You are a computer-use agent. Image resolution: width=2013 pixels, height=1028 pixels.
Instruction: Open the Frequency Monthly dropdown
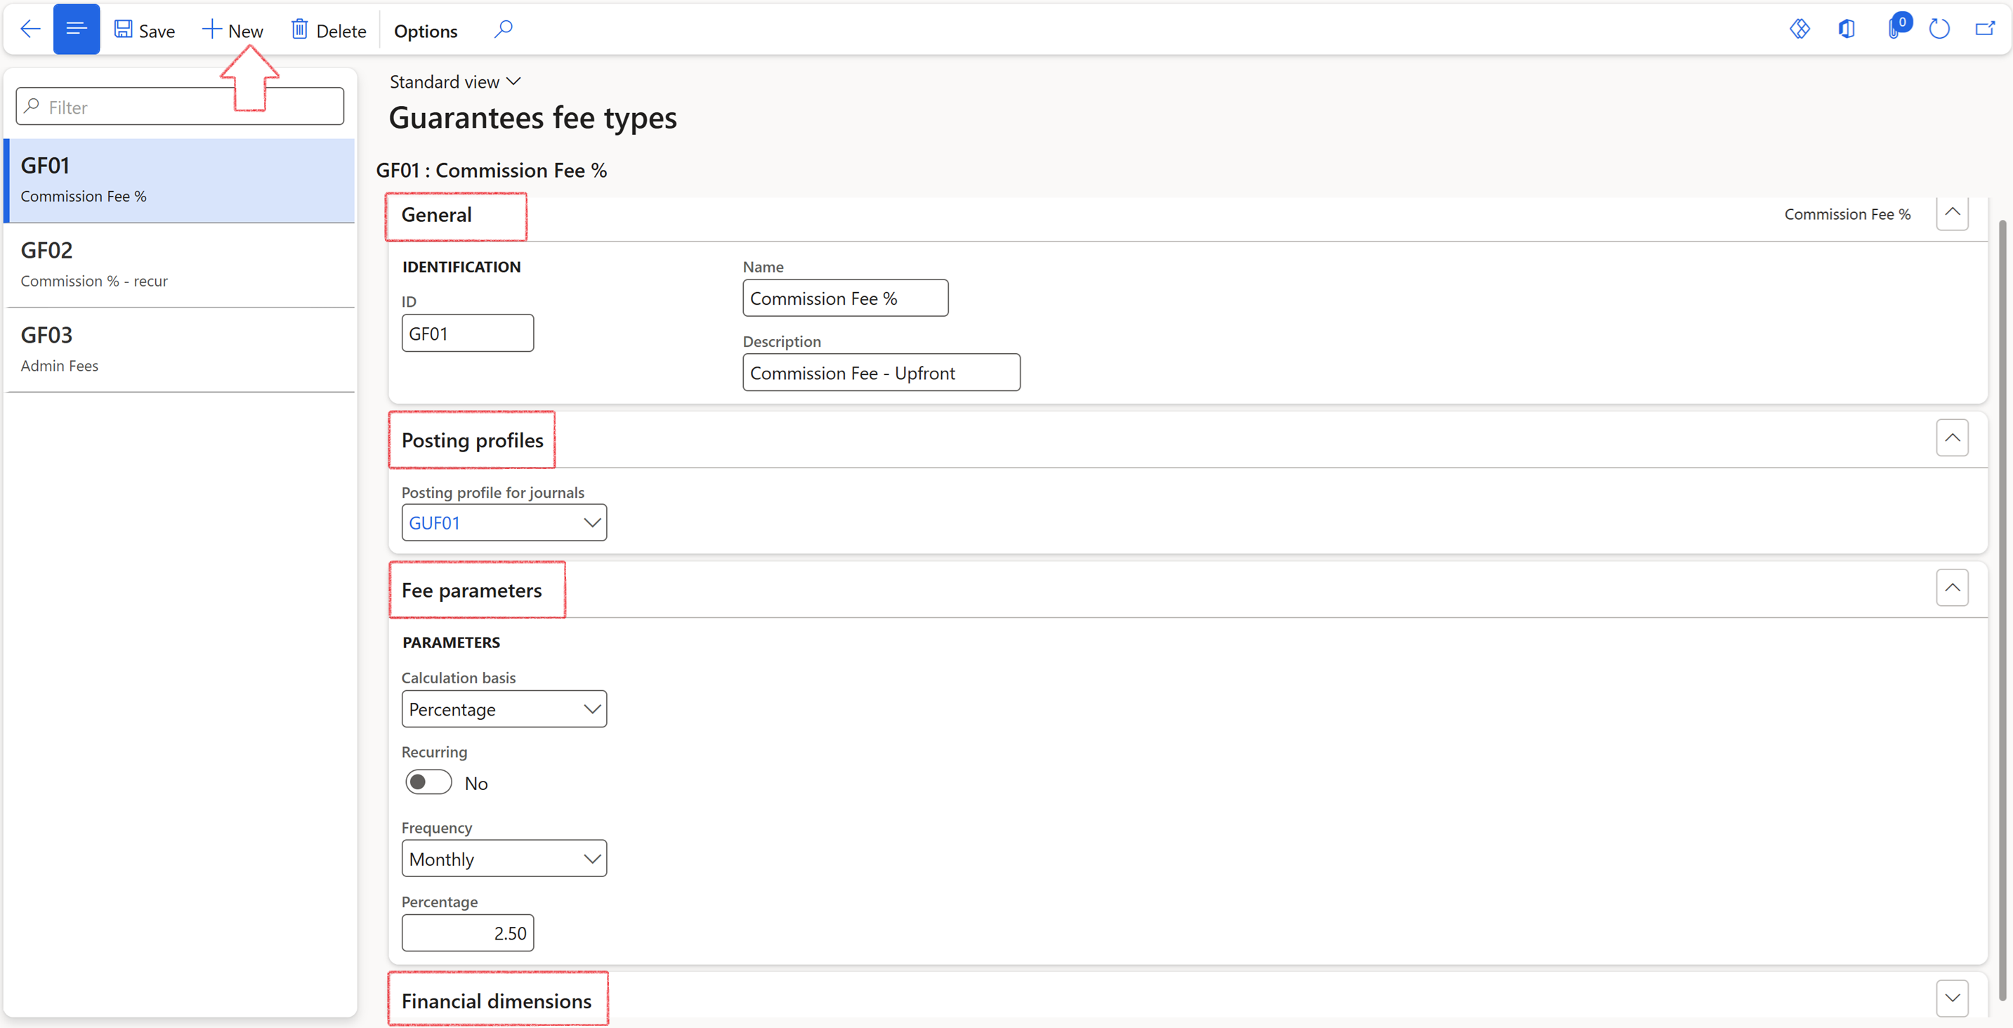[591, 859]
